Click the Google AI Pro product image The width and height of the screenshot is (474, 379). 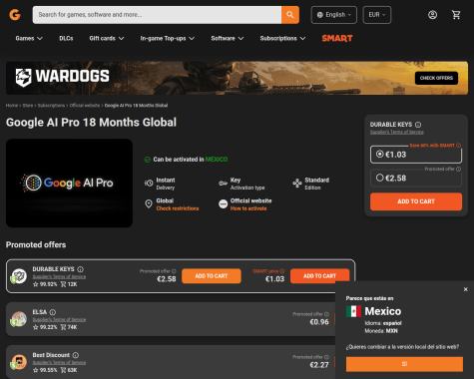[69, 184]
